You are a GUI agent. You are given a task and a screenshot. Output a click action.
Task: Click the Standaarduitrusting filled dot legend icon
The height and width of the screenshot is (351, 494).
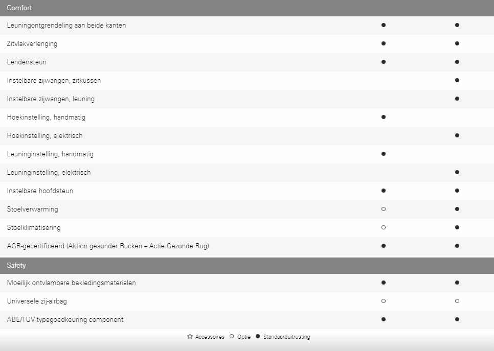pos(258,337)
